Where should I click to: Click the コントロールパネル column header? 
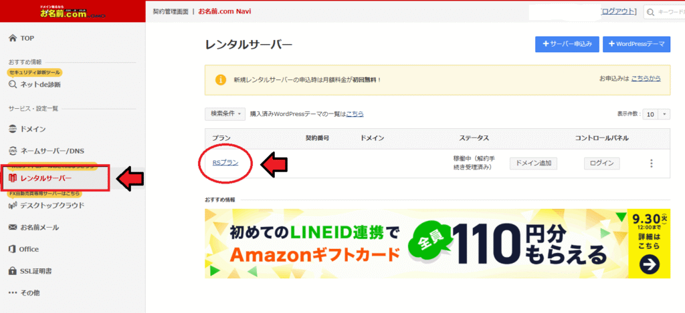click(601, 138)
